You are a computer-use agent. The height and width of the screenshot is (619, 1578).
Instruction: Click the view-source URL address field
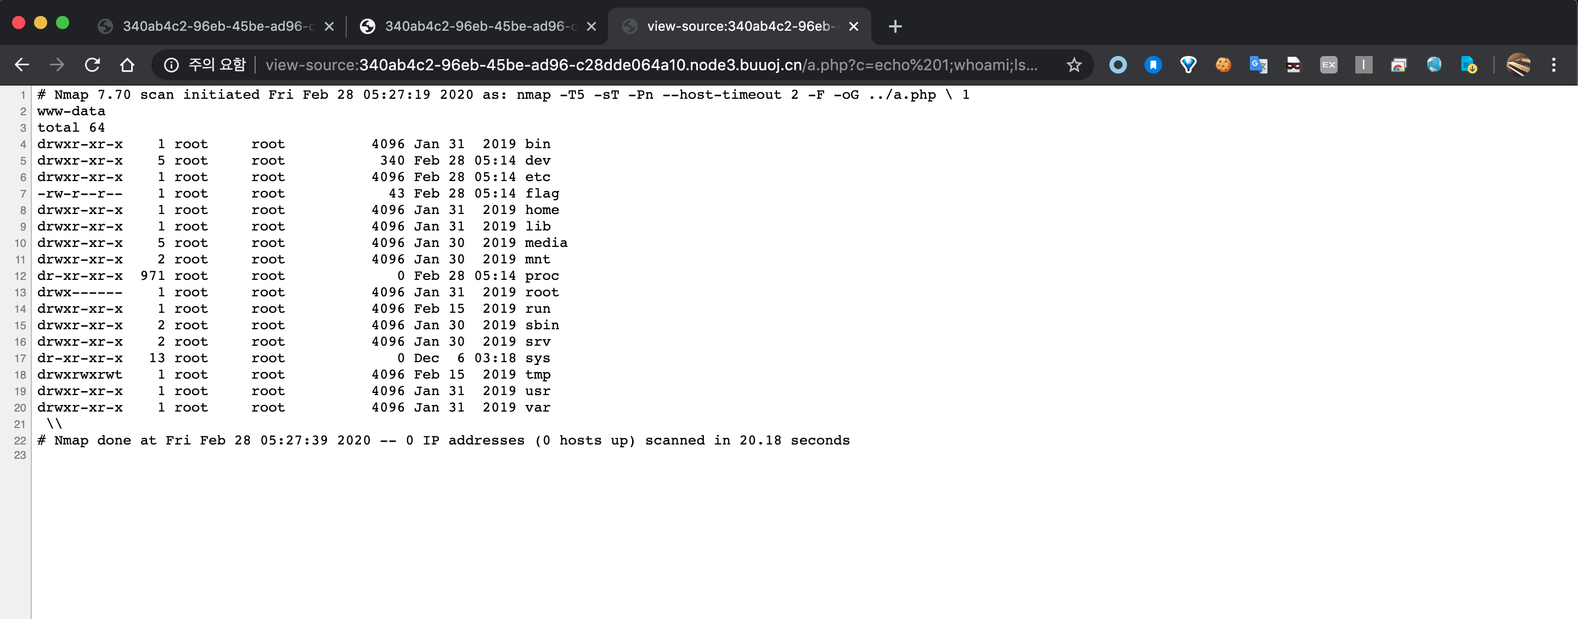pos(649,65)
